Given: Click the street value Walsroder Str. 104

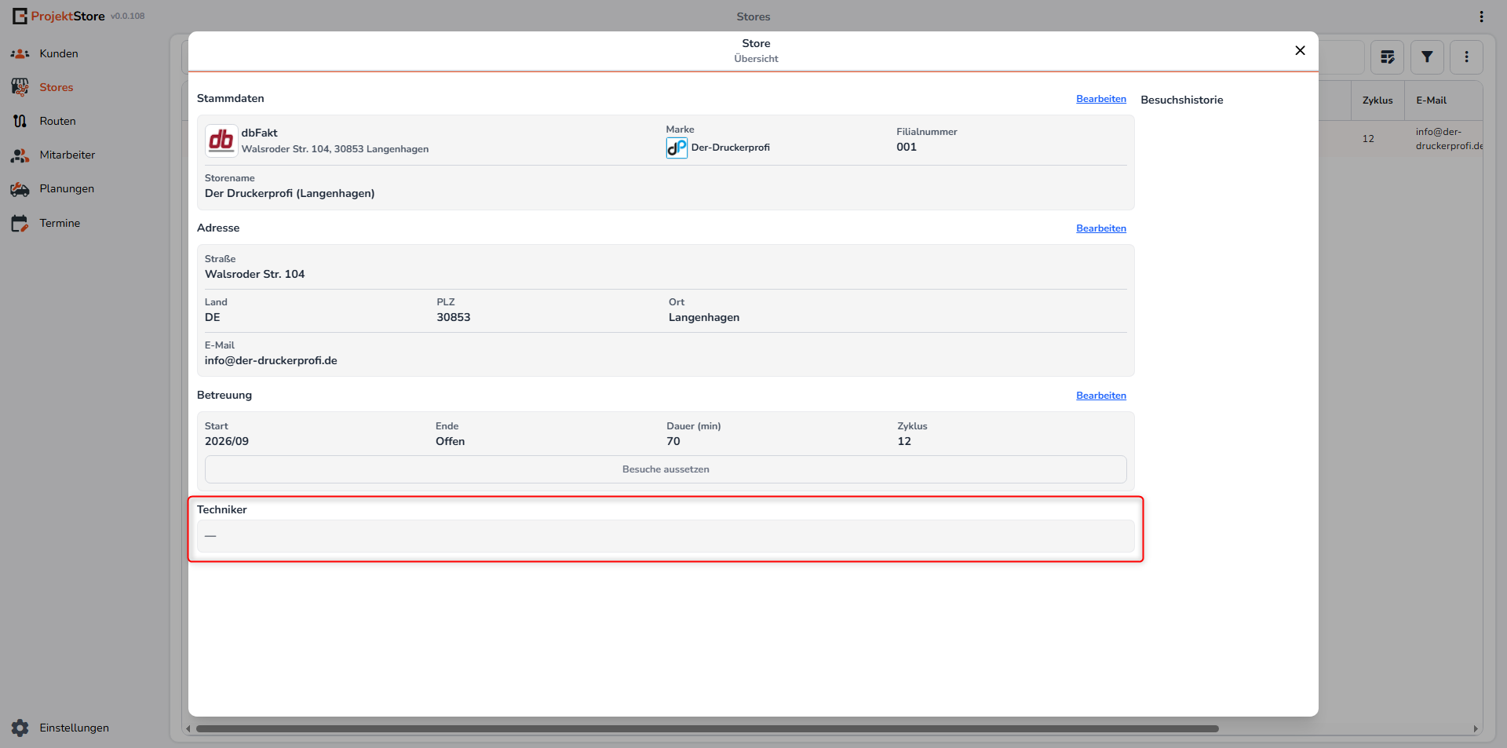Looking at the screenshot, I should coord(254,274).
